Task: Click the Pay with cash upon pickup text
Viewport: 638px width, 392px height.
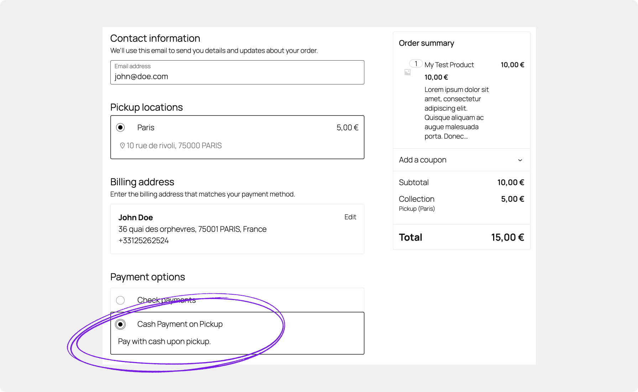Action: pos(164,341)
